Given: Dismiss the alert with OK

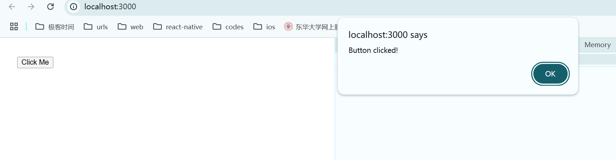Looking at the screenshot, I should pyautogui.click(x=550, y=74).
